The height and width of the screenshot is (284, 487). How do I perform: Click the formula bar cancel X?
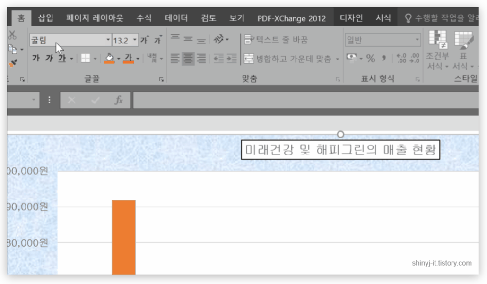(x=71, y=100)
